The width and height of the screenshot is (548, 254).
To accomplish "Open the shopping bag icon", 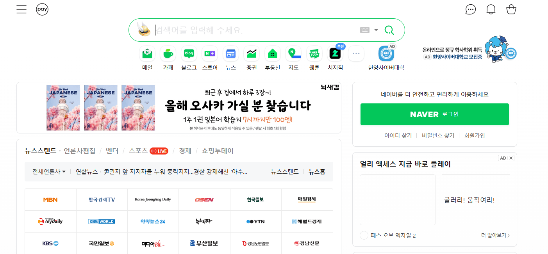I will pos(511,9).
